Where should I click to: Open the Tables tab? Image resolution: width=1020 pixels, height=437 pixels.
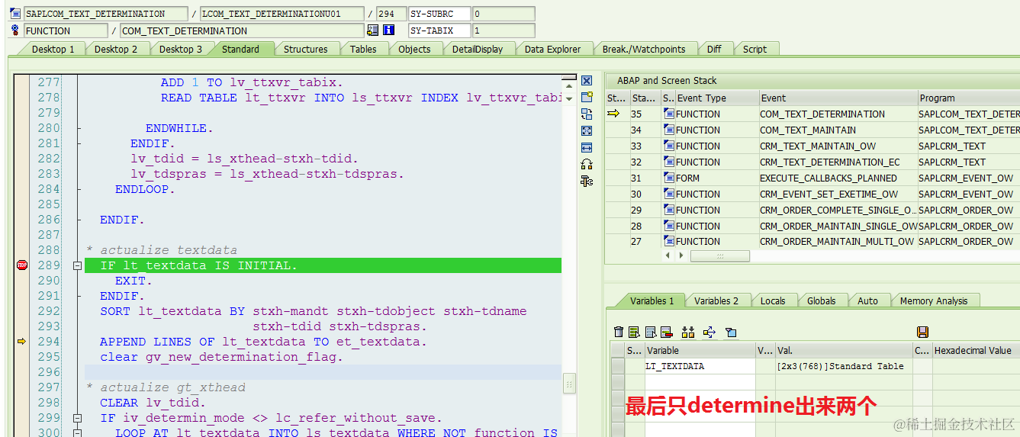click(363, 49)
